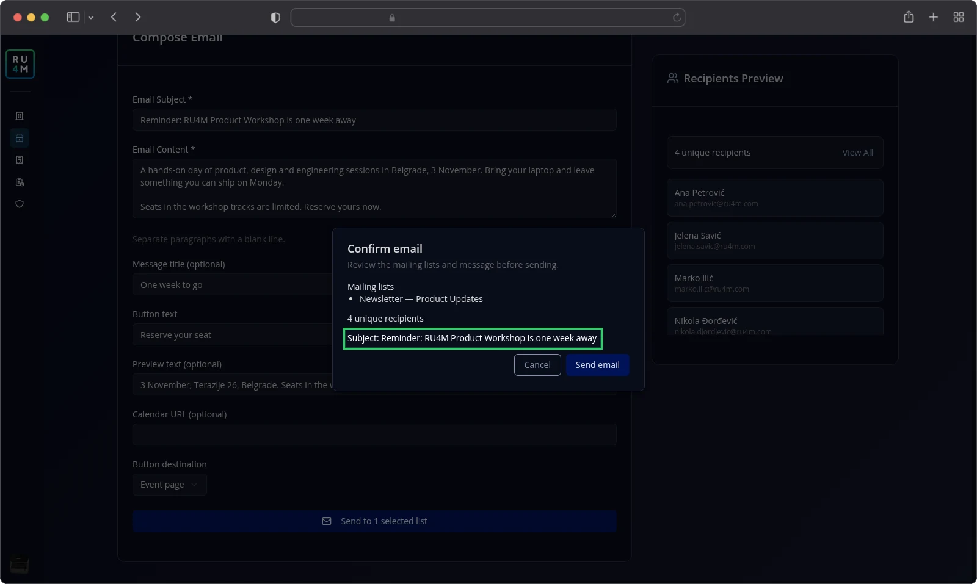Click Send email in the dialog
Viewport: 977px width, 584px height.
[597, 365]
